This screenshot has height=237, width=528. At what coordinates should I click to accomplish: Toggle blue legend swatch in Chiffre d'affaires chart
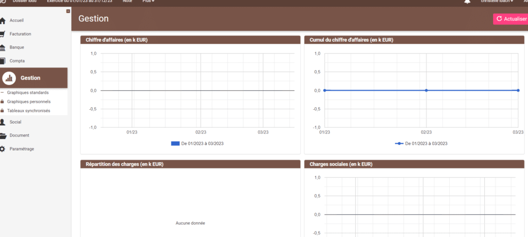pos(175,143)
